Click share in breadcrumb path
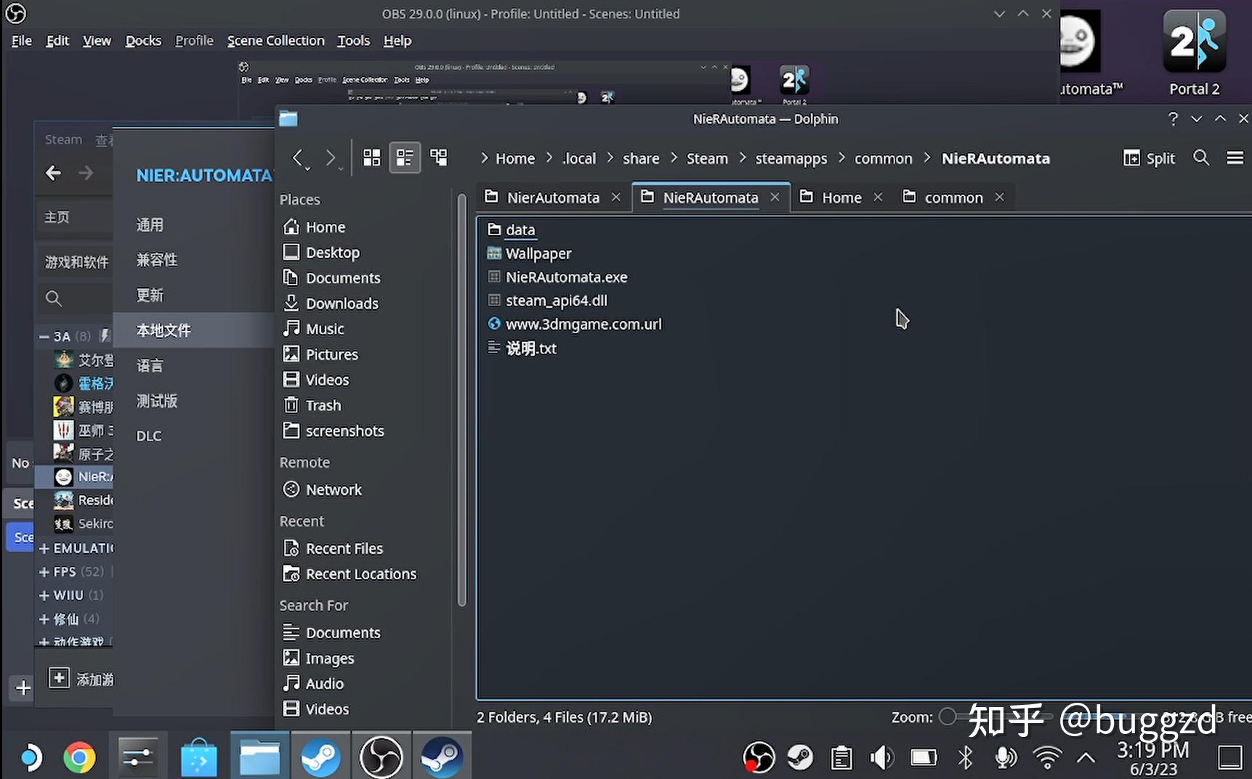This screenshot has width=1252, height=779. 641,158
